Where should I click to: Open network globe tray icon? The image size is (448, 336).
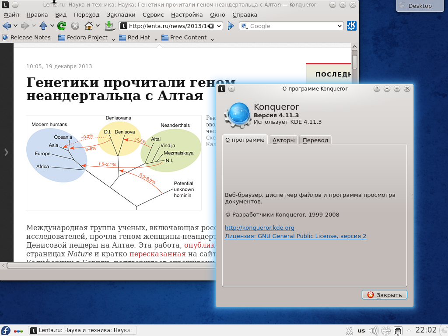coord(386,331)
